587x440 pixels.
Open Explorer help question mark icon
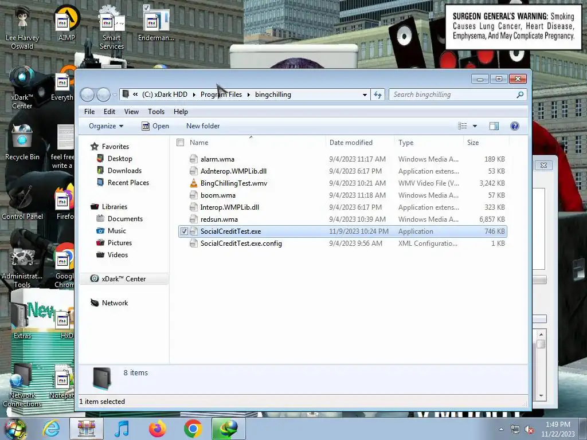tap(515, 126)
